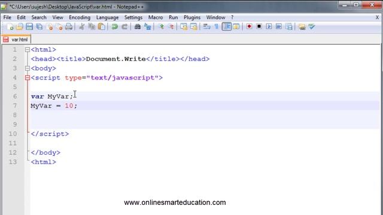
Task: Click the value 10 on line 7
Action: click(69, 106)
